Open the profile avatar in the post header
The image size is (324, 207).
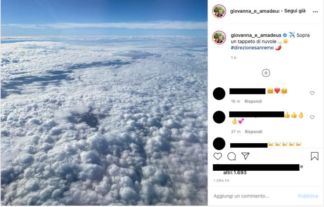point(219,11)
